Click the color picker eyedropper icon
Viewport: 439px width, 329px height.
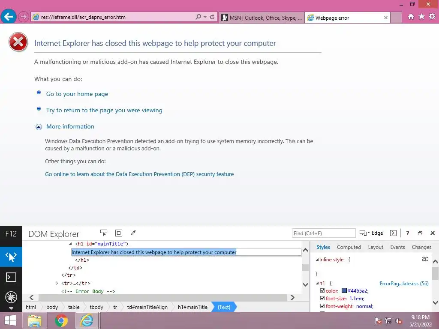133,233
